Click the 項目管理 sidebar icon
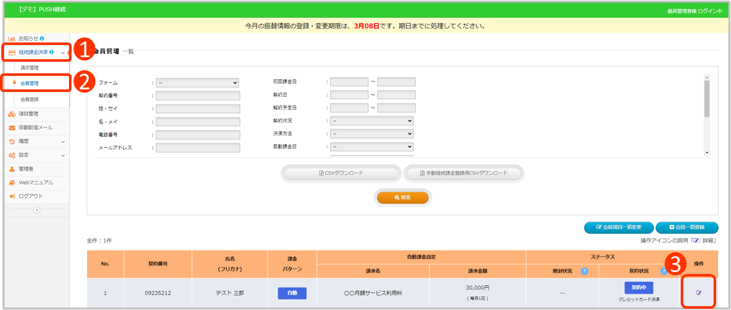 (12, 114)
